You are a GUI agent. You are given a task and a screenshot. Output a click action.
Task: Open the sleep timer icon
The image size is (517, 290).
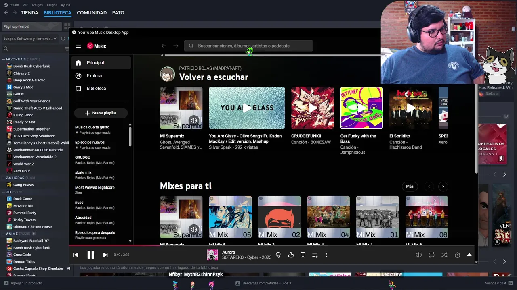coord(457,255)
